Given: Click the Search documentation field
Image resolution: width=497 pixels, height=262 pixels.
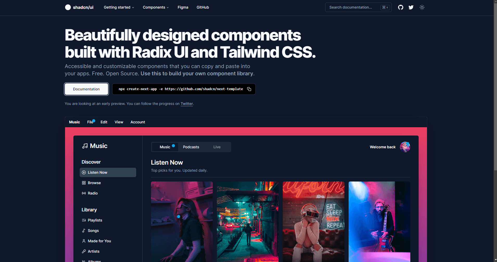Looking at the screenshot, I should tap(358, 7).
